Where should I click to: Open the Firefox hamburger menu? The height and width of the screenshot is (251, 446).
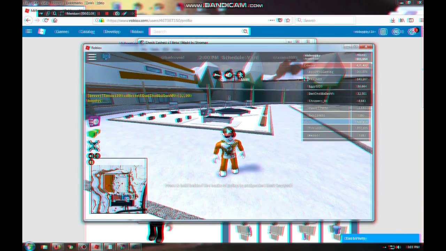[x=421, y=20]
